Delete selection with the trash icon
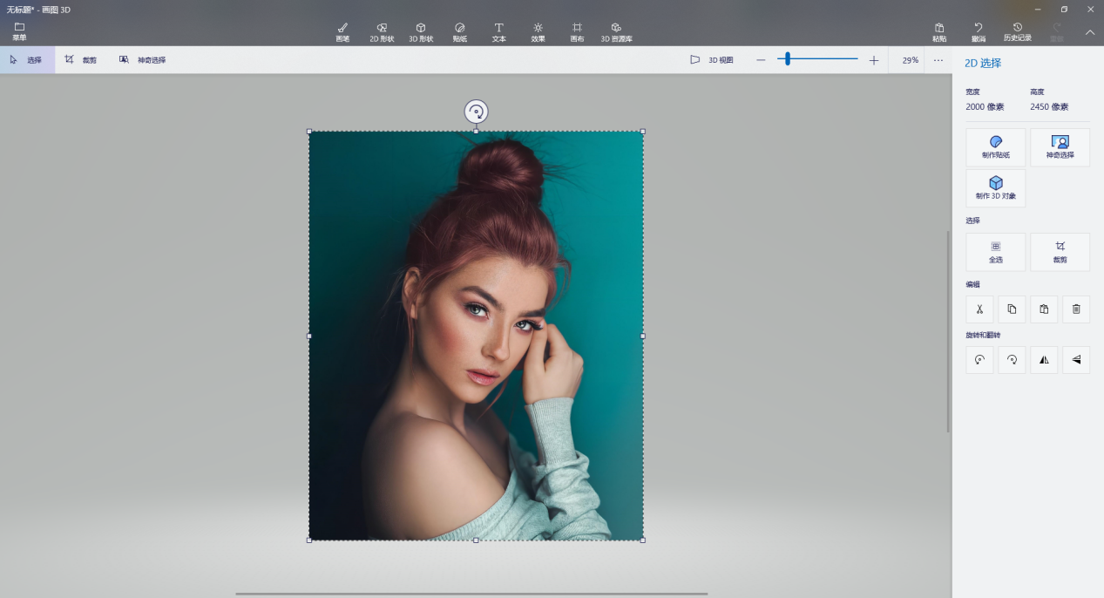The height and width of the screenshot is (598, 1104). 1076,309
